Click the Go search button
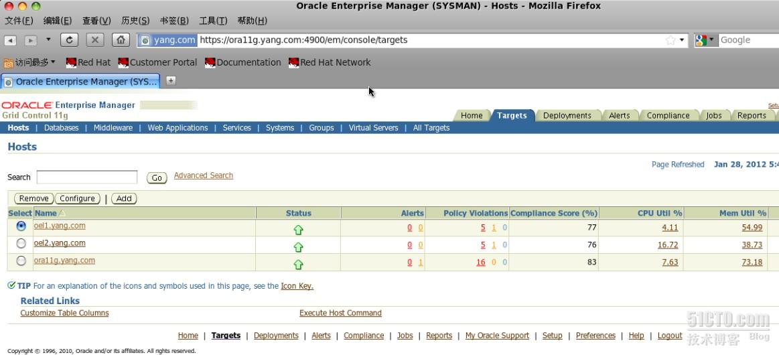The width and height of the screenshot is (779, 355). pyautogui.click(x=157, y=177)
